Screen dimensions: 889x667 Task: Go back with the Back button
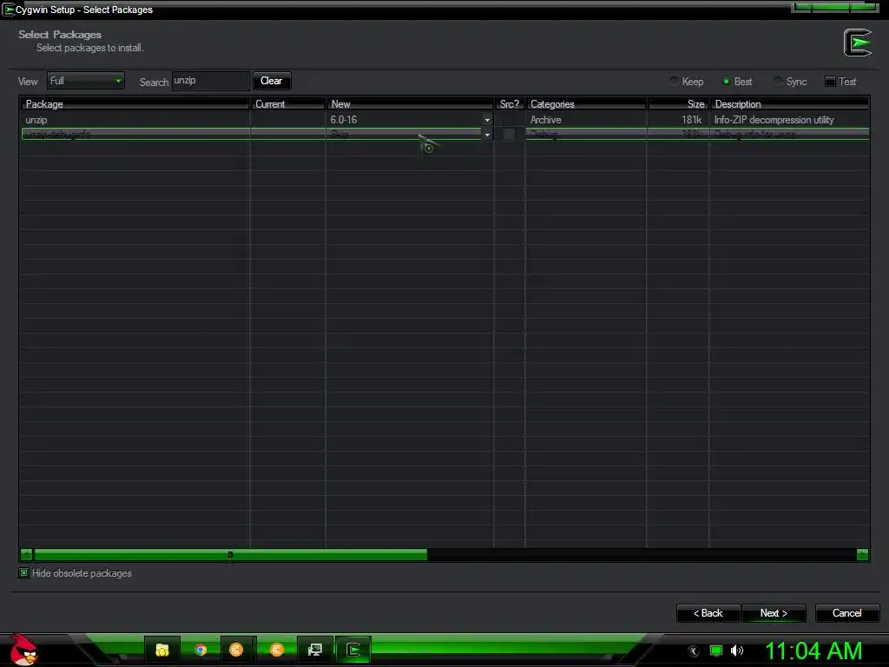click(708, 613)
